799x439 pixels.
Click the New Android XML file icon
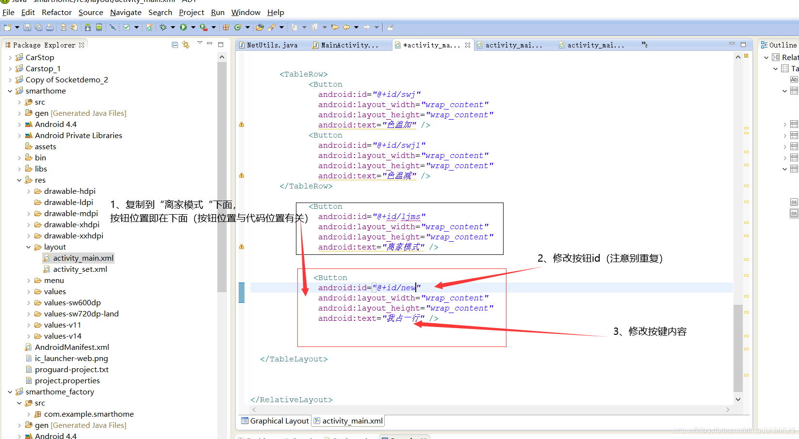tap(149, 27)
